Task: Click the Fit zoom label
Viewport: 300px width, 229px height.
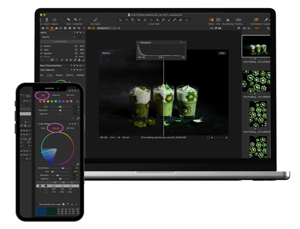Action: 212,28
